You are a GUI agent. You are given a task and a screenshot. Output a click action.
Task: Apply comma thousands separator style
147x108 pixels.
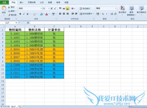[107, 14]
